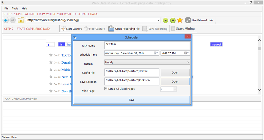This screenshot has width=264, height=140.
Task: Click the green play navigation icon
Action: tap(165, 20)
